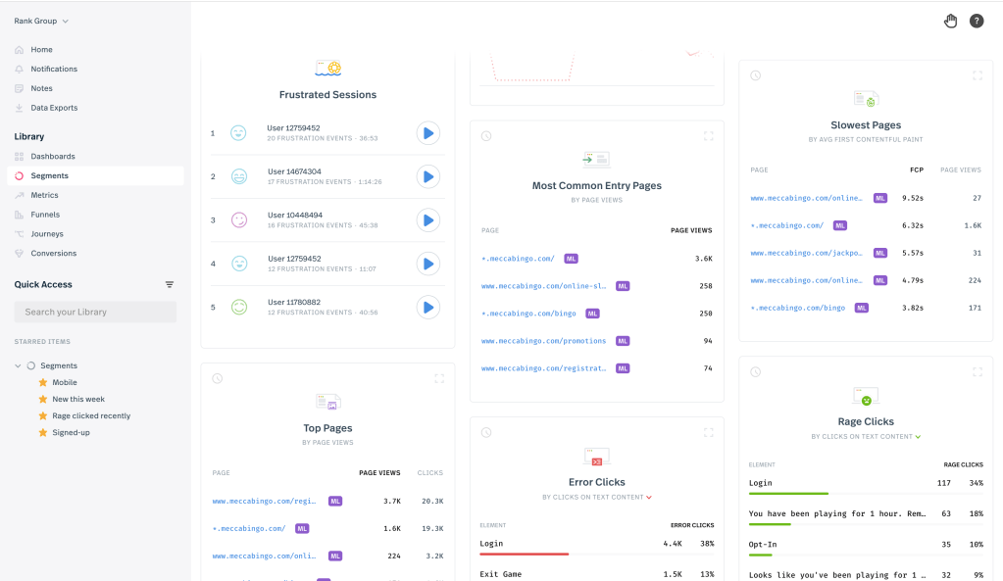This screenshot has width=1003, height=581.
Task: Open the help question mark icon
Action: tap(977, 21)
